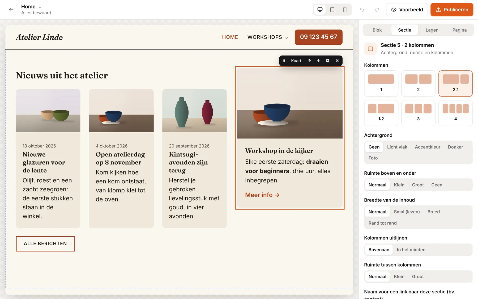The image size is (478, 299).
Task: Set background to Foto
Action: [x=373, y=158]
